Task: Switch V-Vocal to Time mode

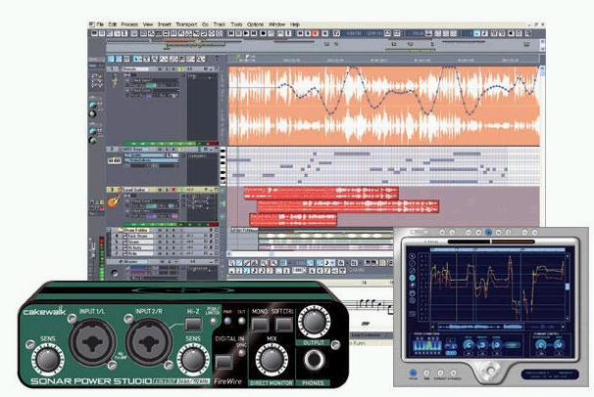Action: pos(426,373)
